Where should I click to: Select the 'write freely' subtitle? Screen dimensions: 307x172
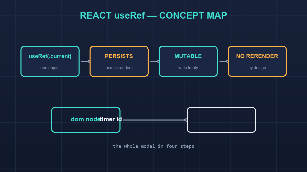coord(188,68)
